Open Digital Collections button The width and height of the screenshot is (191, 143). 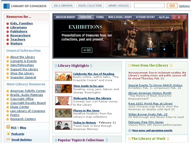[90, 6]
